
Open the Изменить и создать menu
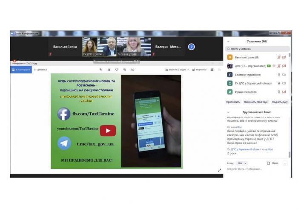tap(178, 70)
